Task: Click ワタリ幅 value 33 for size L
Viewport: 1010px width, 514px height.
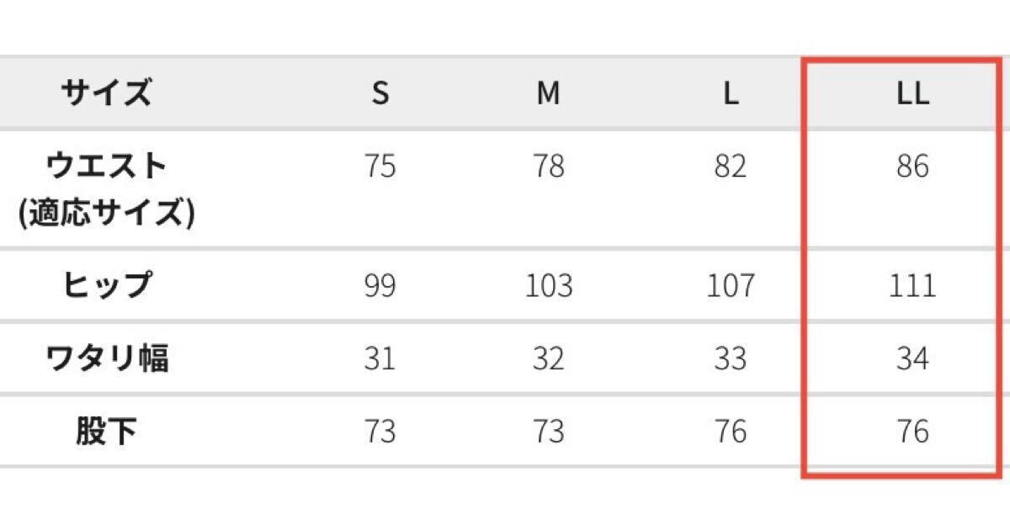Action: (730, 359)
